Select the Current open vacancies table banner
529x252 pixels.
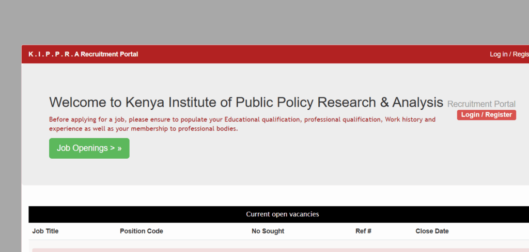[282, 214]
